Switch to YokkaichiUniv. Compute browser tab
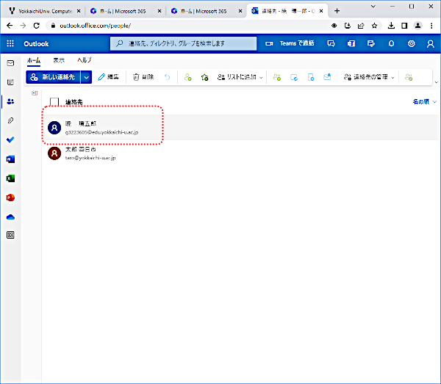441x384 pixels. coord(44,11)
